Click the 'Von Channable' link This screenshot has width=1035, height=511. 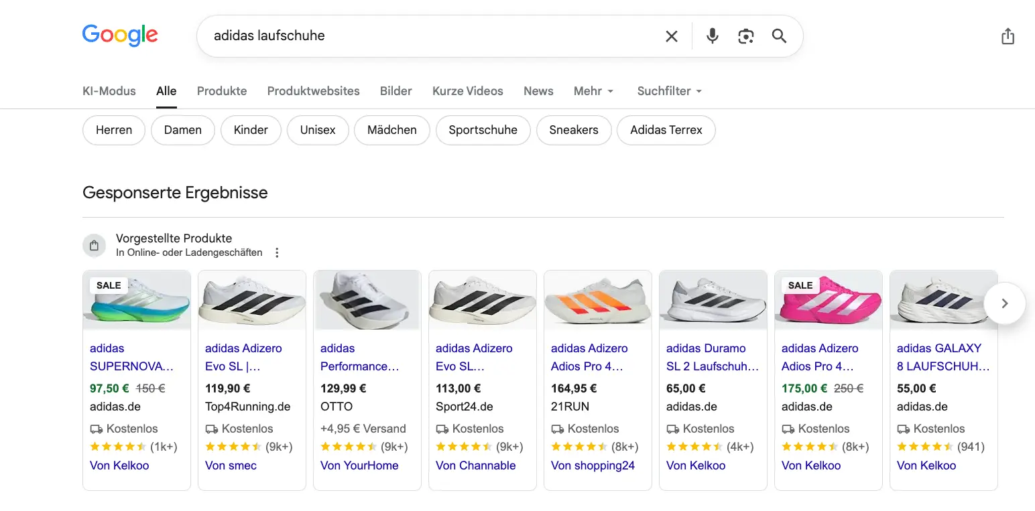point(476,465)
